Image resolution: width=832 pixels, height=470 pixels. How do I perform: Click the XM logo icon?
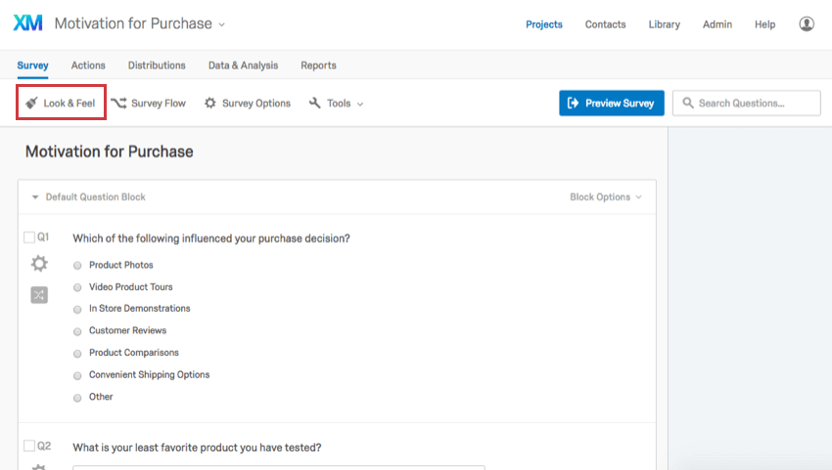click(x=27, y=23)
